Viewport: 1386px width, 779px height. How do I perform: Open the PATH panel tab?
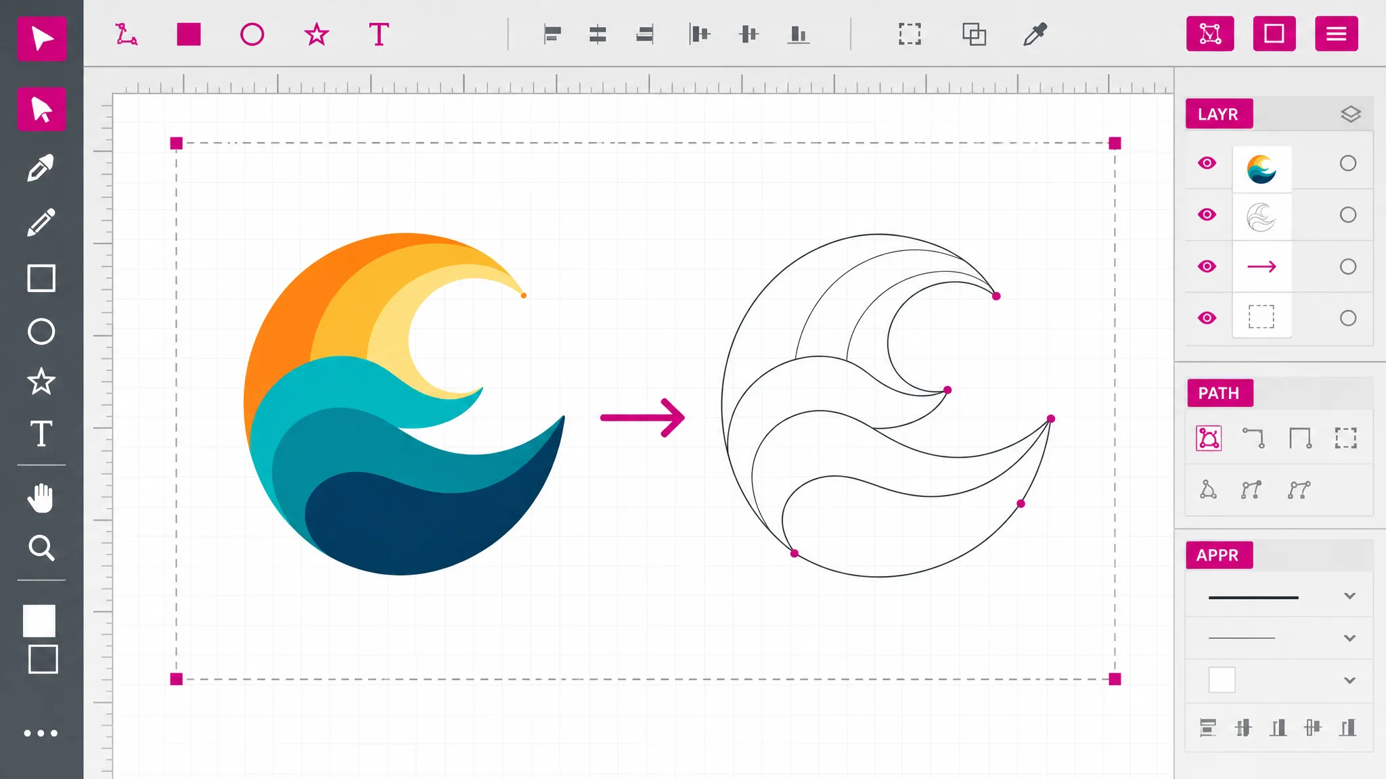click(x=1220, y=393)
